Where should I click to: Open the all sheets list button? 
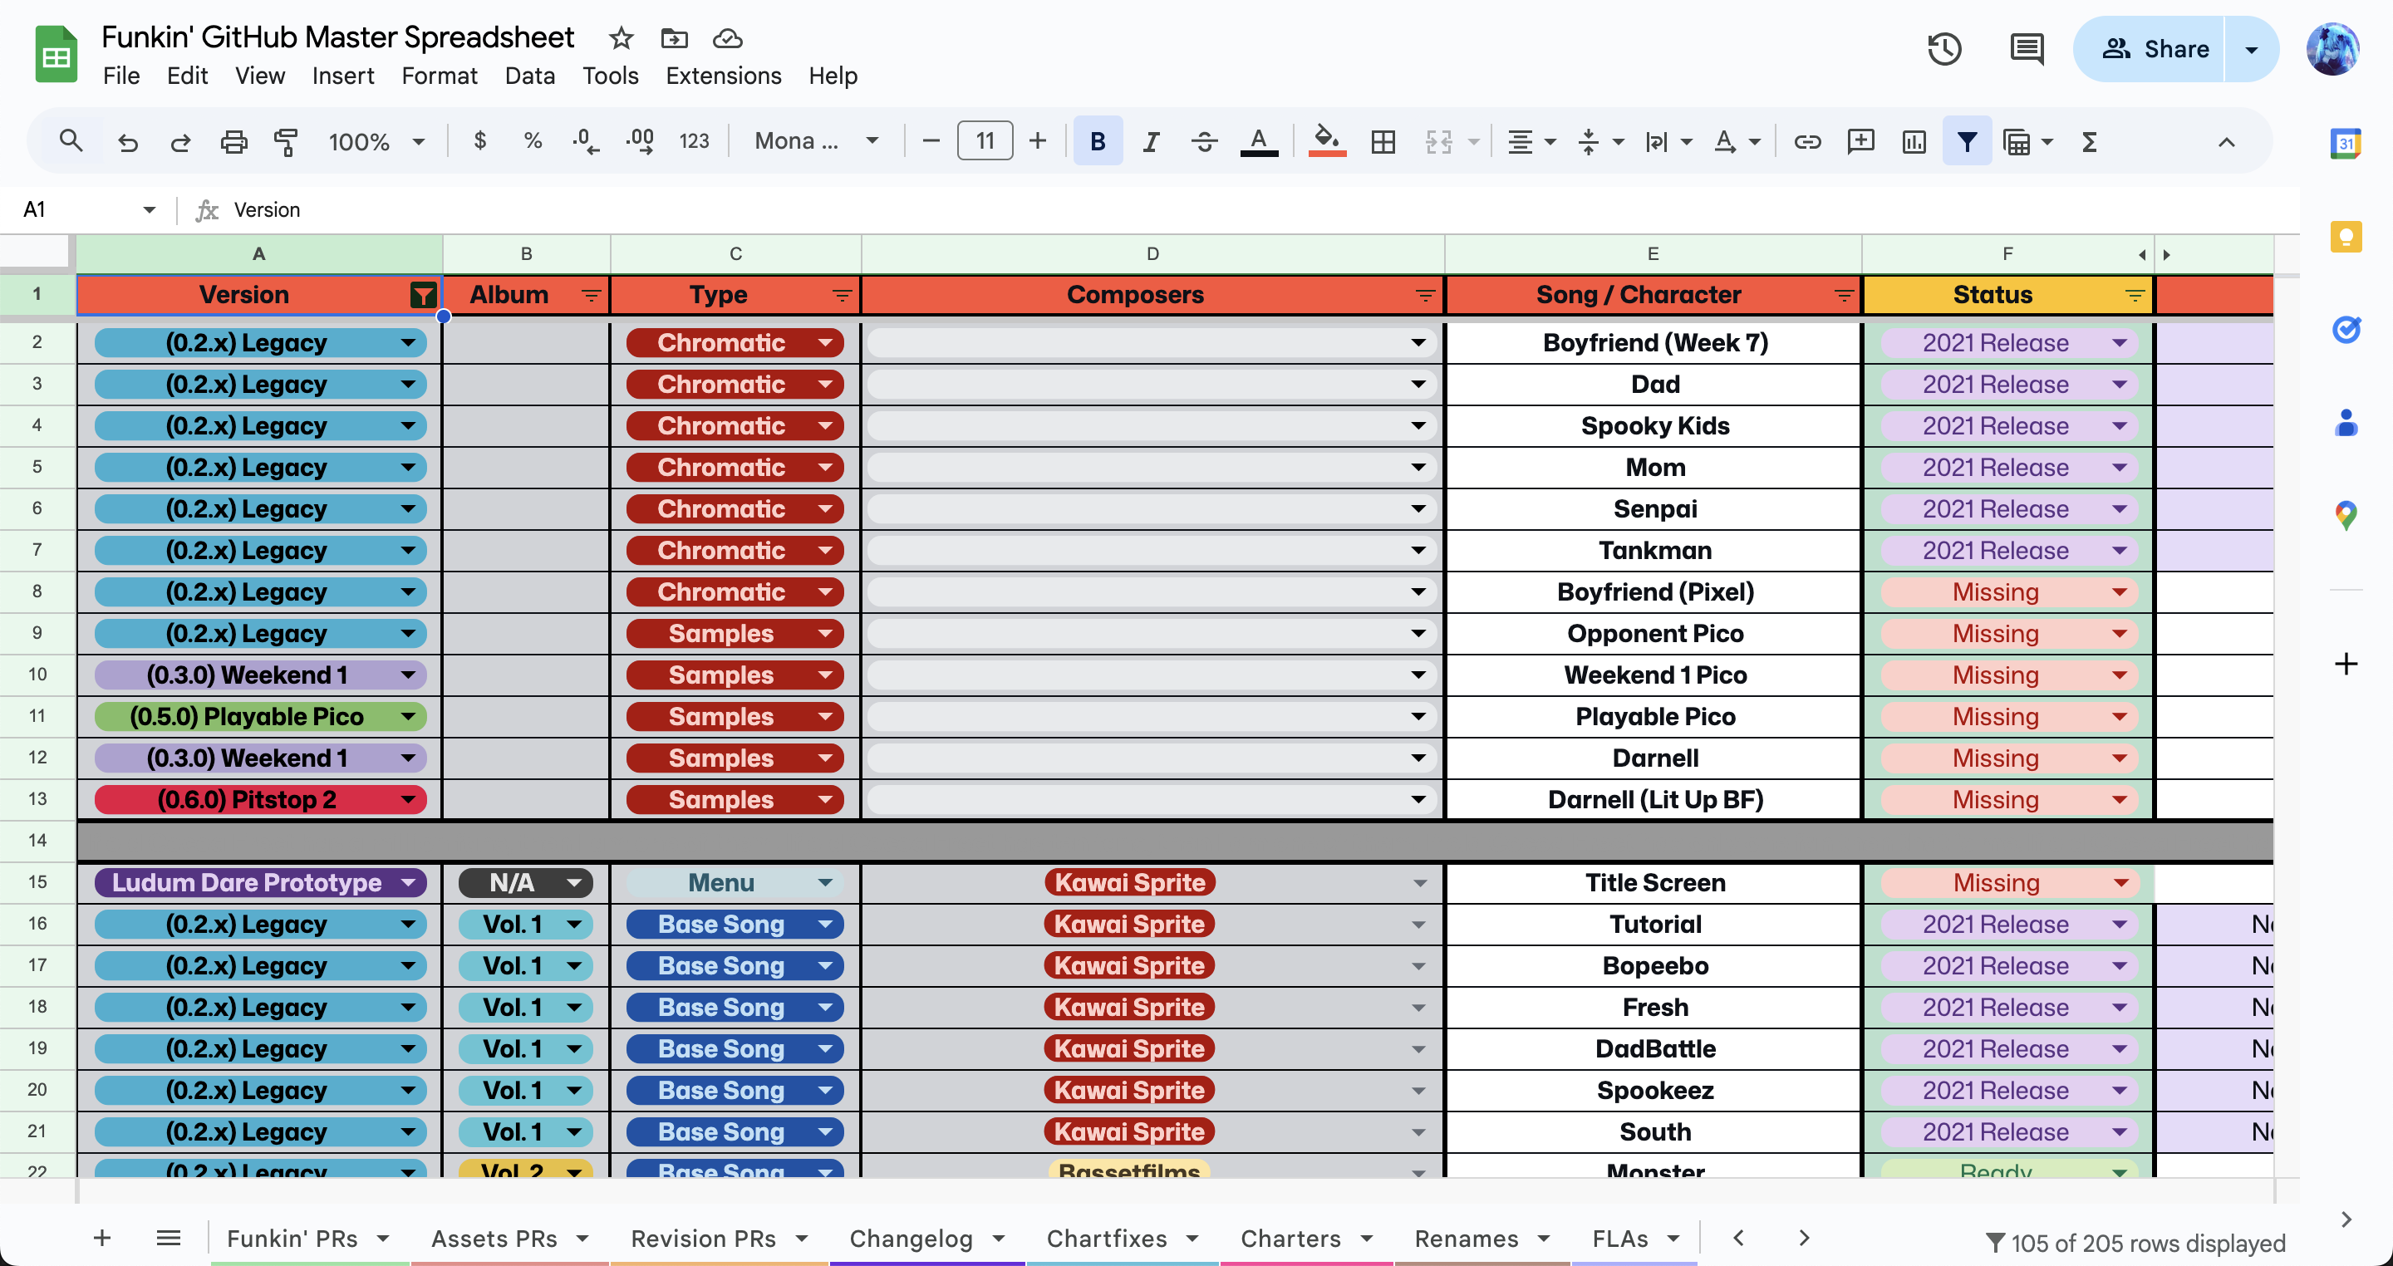coord(168,1237)
